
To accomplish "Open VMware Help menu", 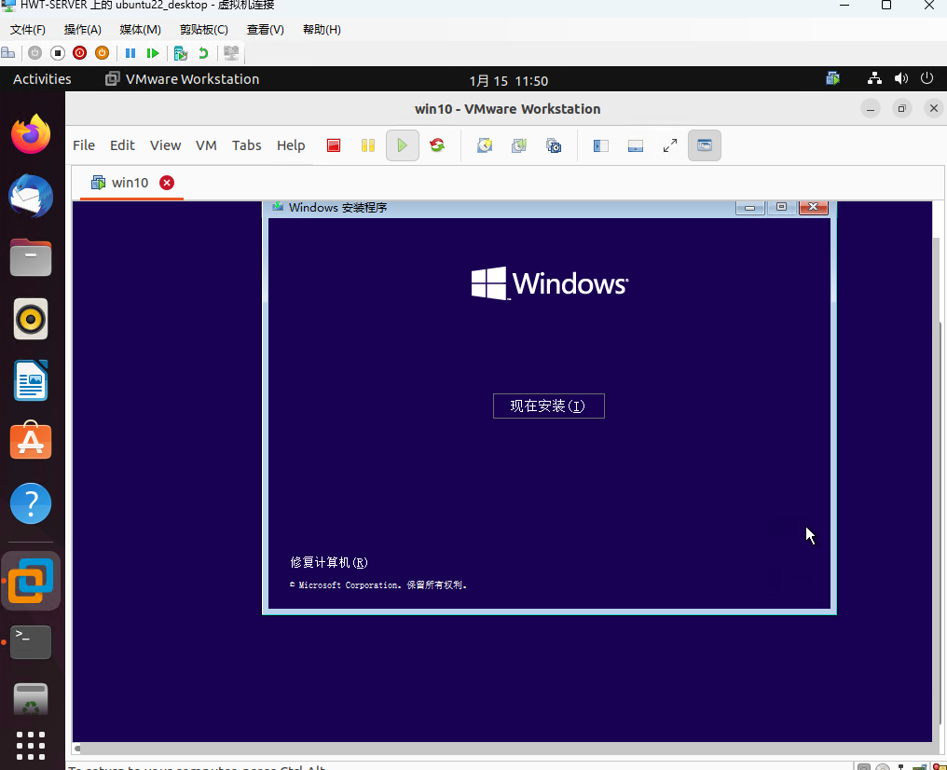I will 291,145.
